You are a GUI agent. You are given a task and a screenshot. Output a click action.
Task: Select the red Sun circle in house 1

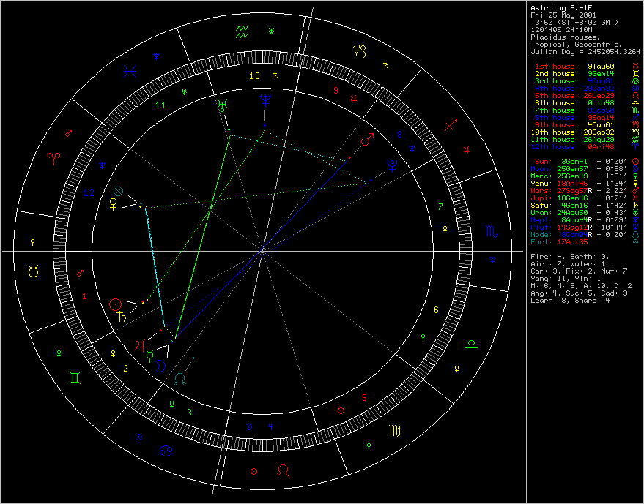pos(115,304)
